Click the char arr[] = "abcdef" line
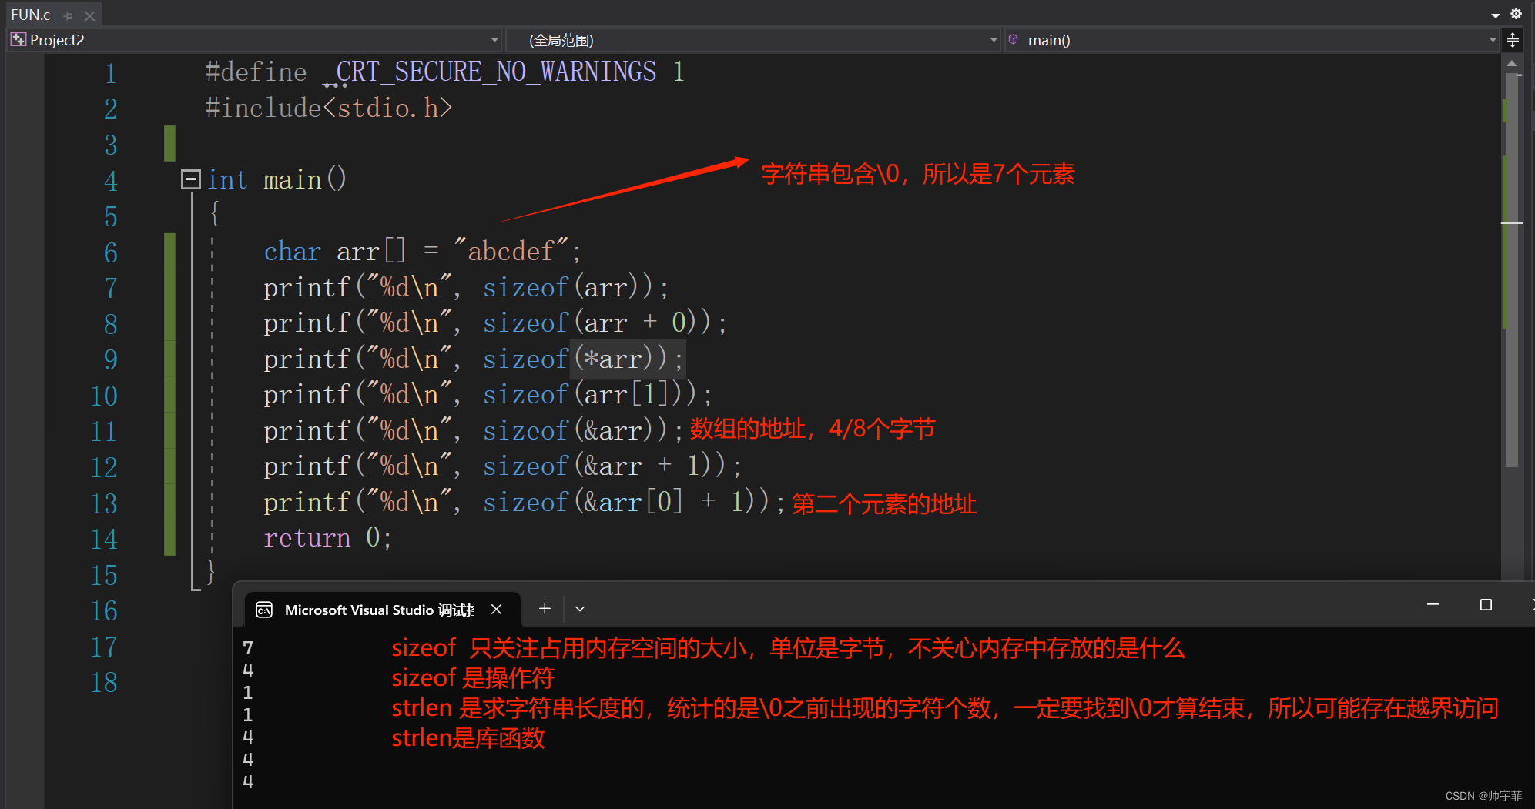The height and width of the screenshot is (809, 1535). (423, 251)
